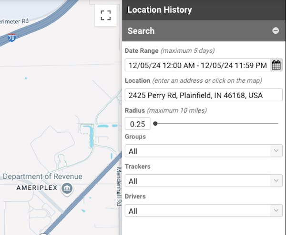Open the Drivers dropdown
The width and height of the screenshot is (286, 235).
[x=203, y=210]
